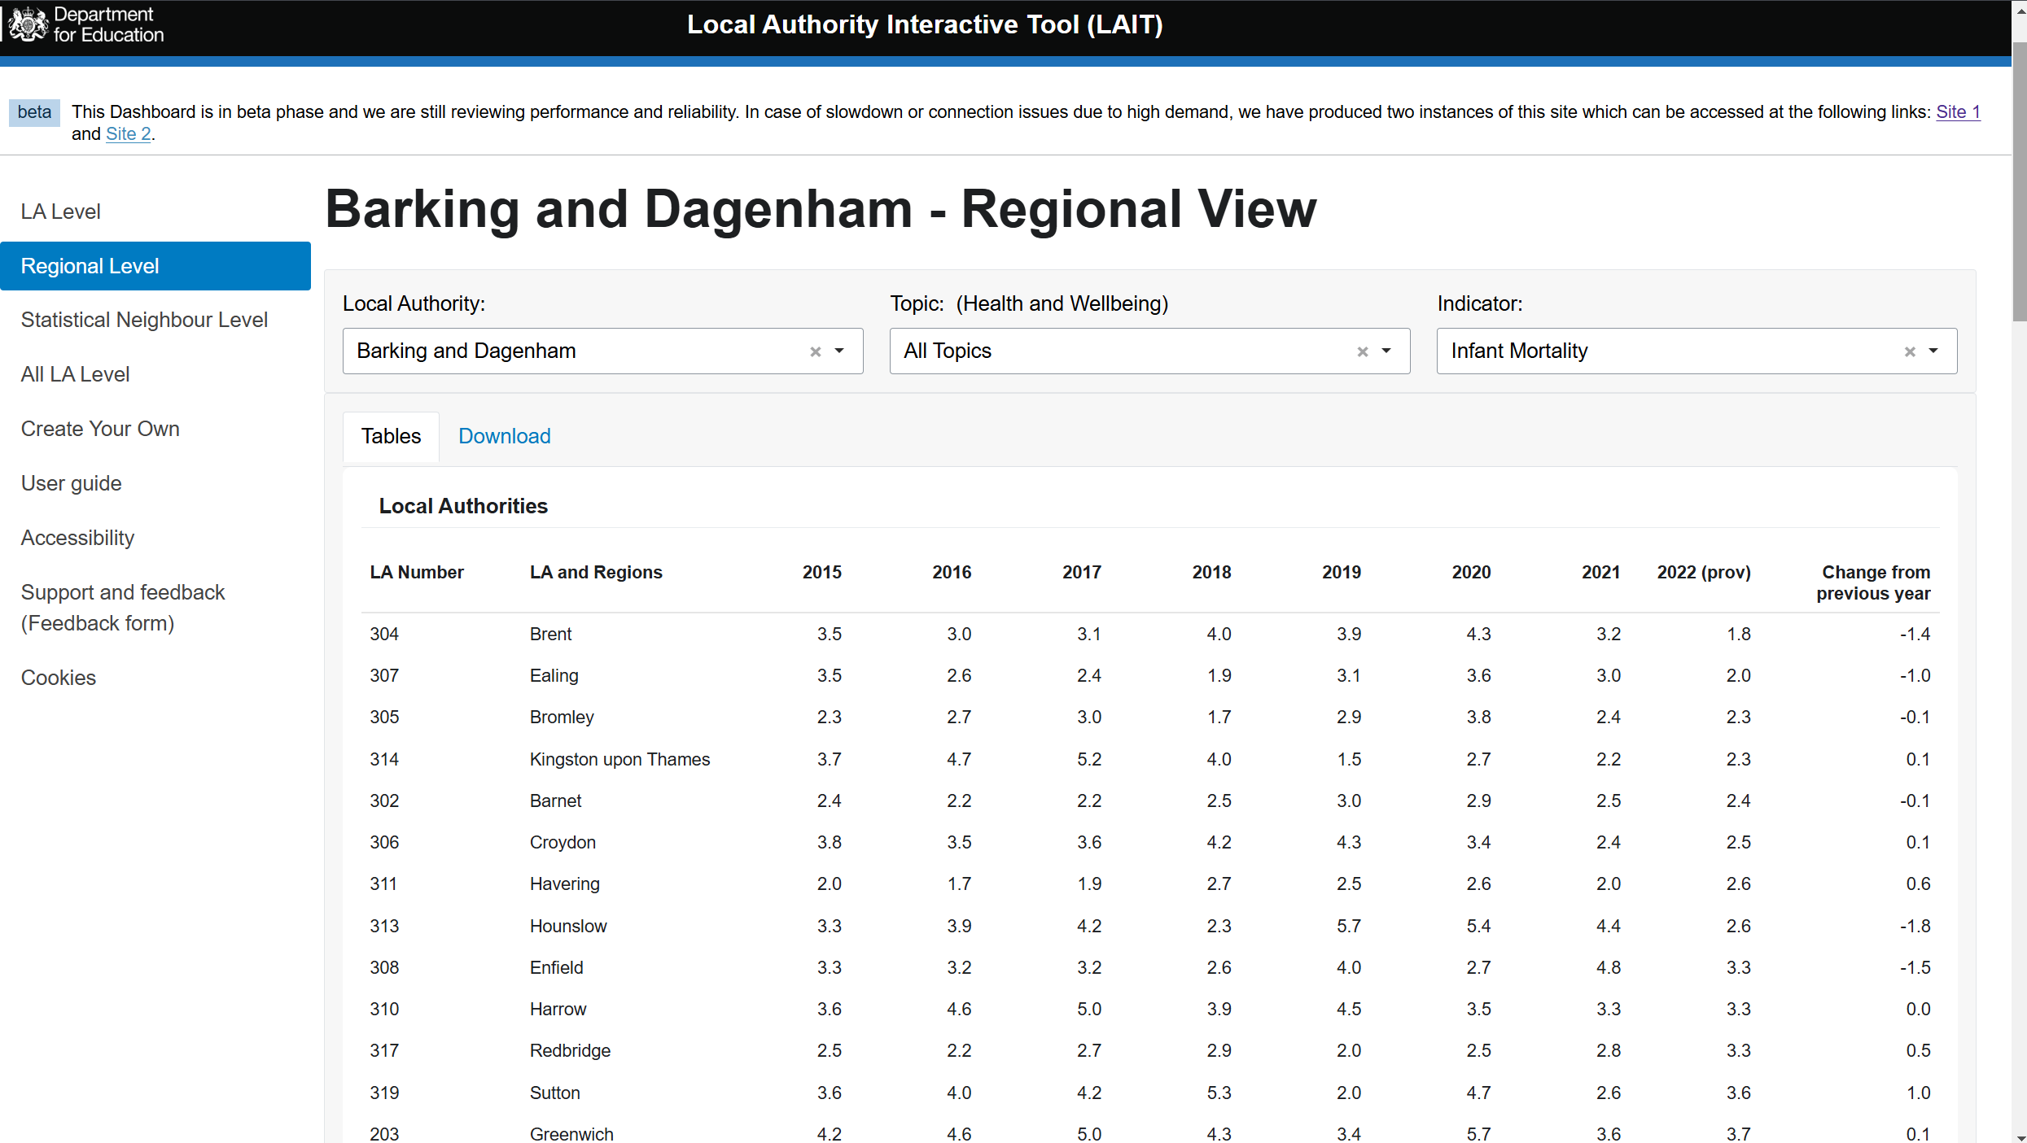Switch to the Download tab
2027x1143 pixels.
click(504, 436)
